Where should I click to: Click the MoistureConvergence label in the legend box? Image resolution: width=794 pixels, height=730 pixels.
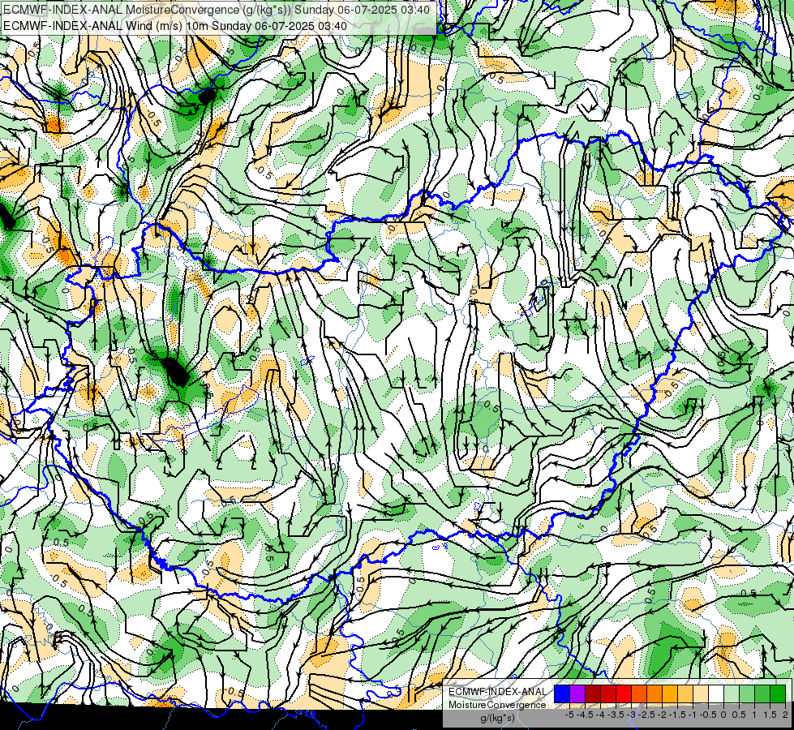click(497, 705)
